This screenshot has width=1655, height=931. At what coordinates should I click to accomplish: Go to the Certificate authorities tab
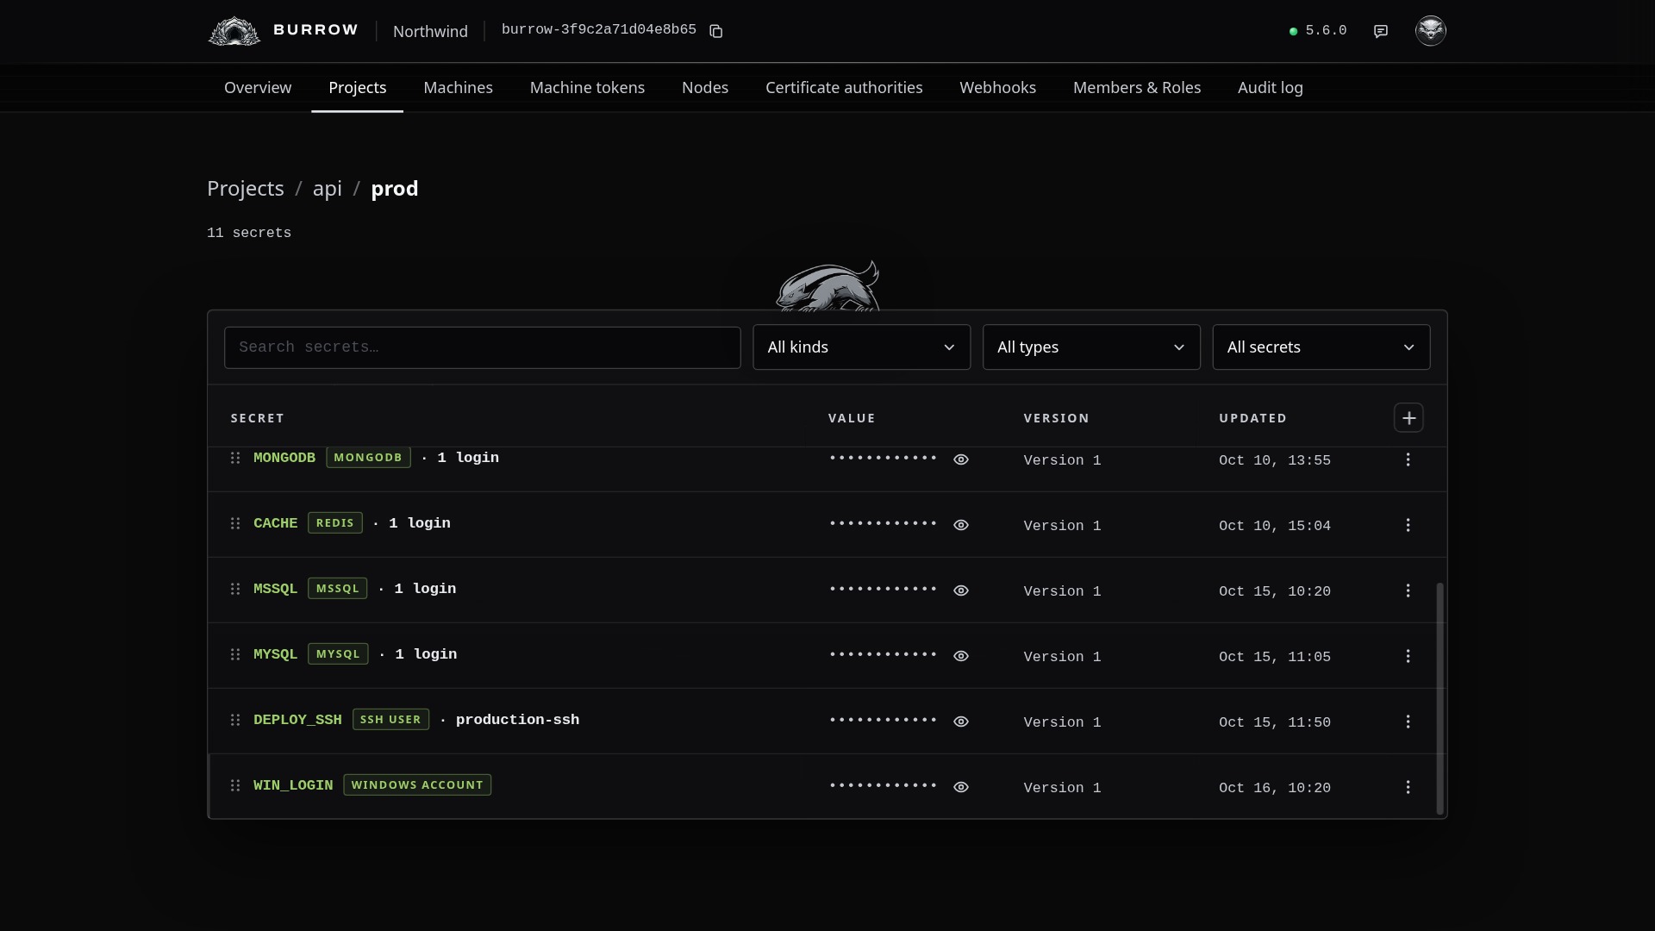pyautogui.click(x=844, y=88)
